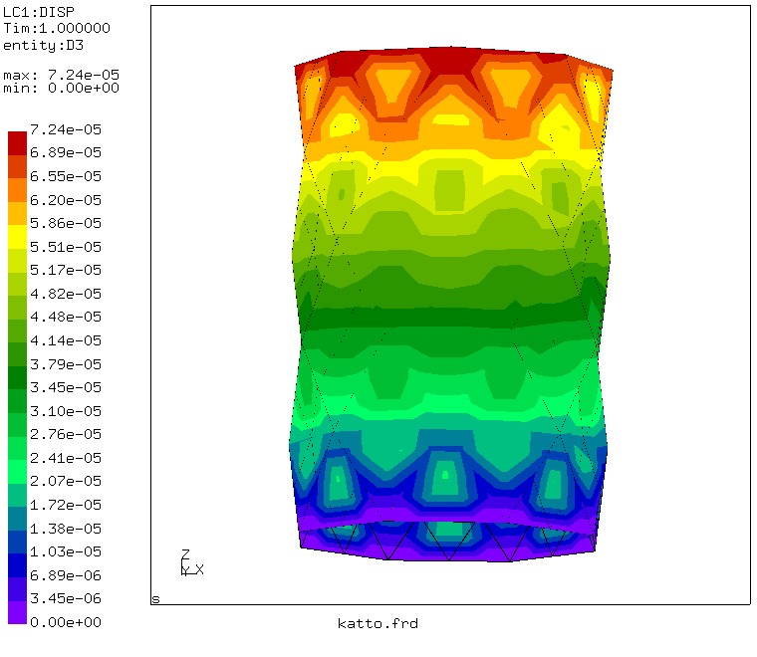The width and height of the screenshot is (757, 657).
Task: Click the 2.07e-05 legend value label
Action: click(x=66, y=481)
